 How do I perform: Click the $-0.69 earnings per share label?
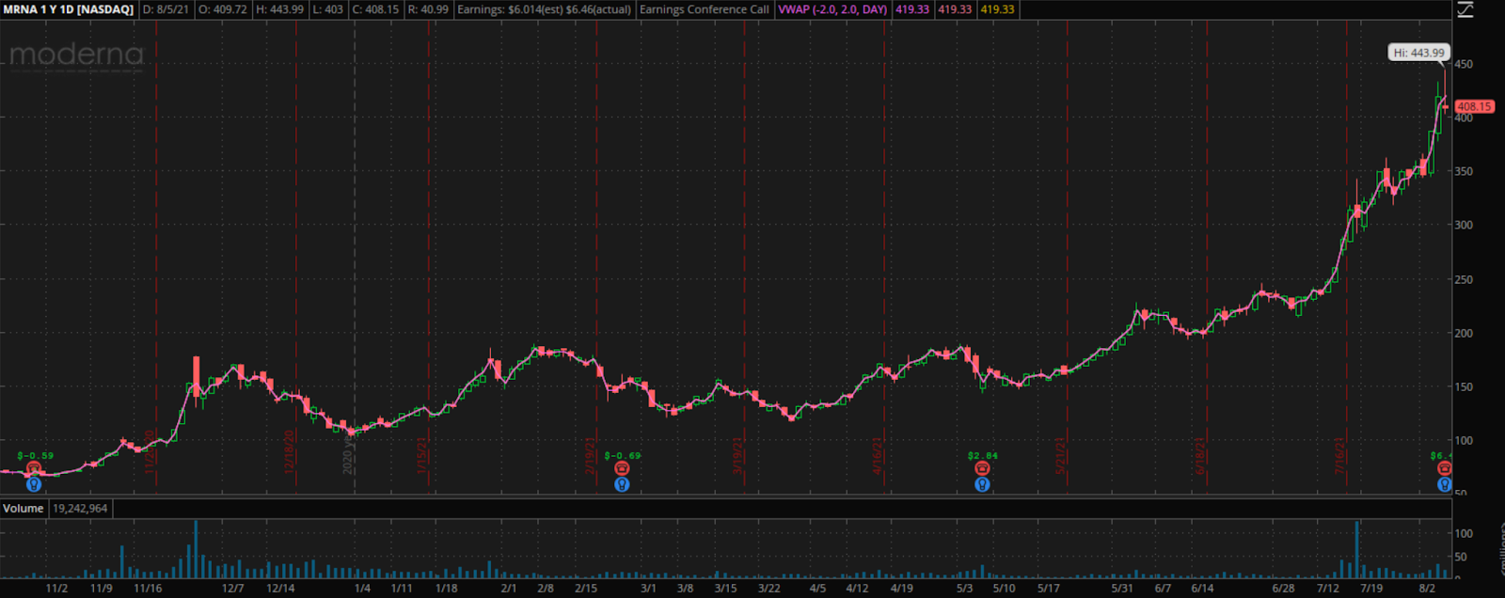[623, 456]
